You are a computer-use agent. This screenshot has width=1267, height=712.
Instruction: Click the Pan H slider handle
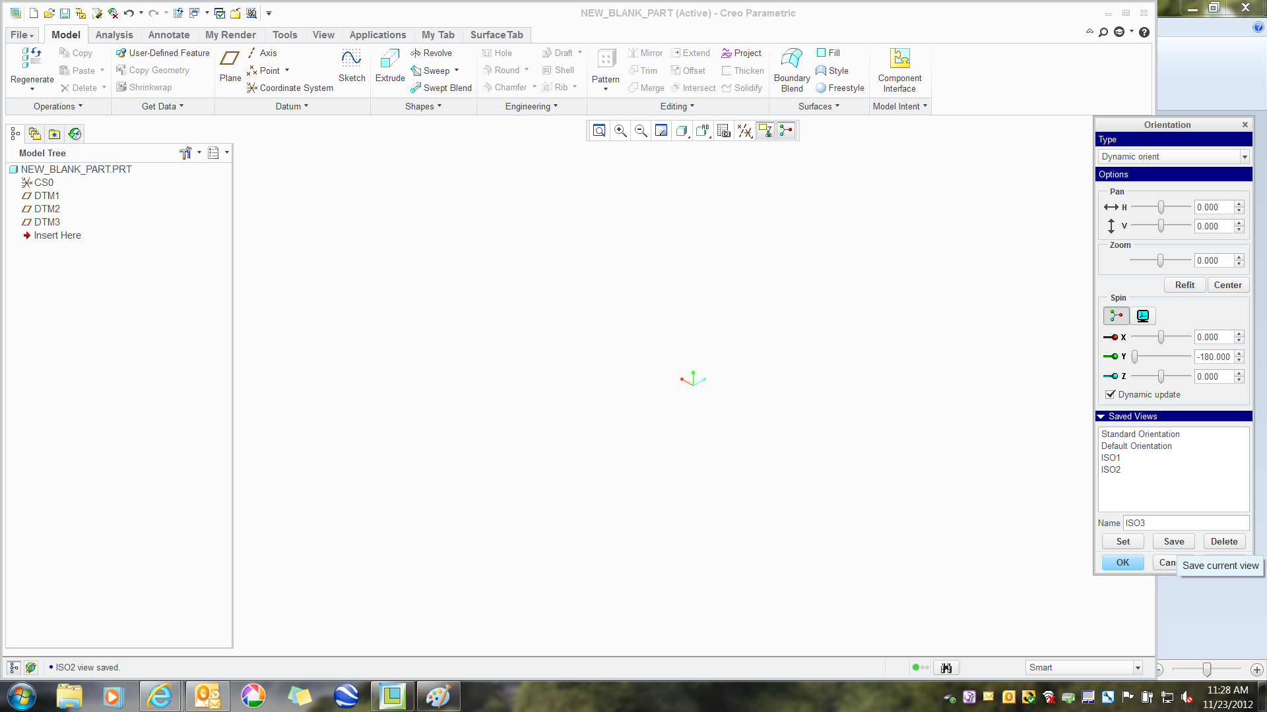[1161, 207]
